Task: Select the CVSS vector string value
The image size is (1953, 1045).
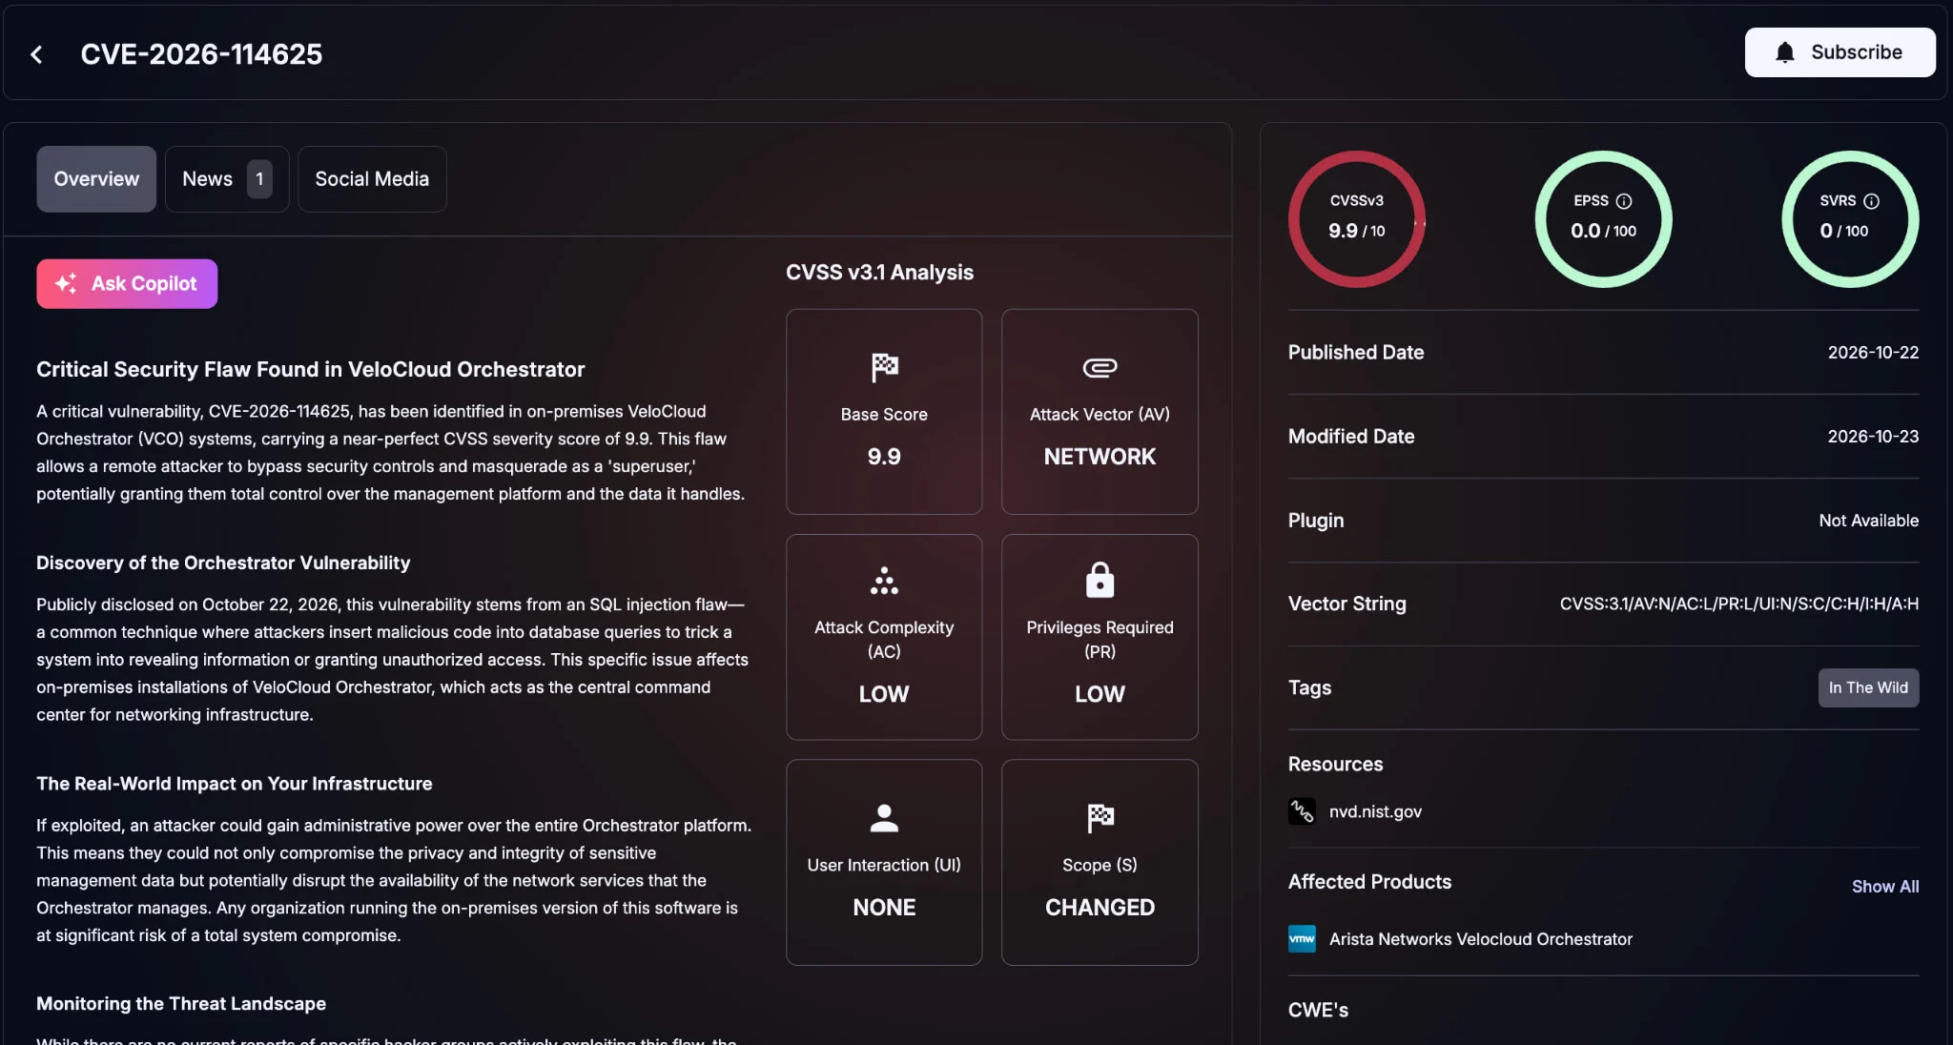Action: [x=1739, y=604]
